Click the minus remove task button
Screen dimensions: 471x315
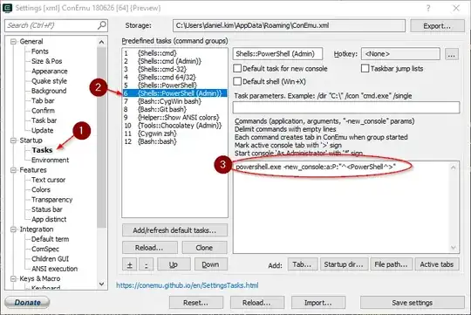coord(147,264)
